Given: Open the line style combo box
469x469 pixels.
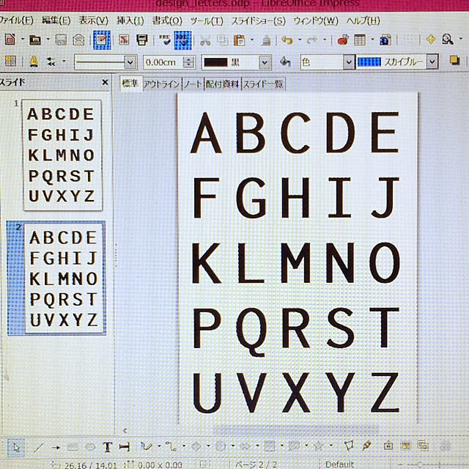Looking at the screenshot, I should (x=106, y=62).
